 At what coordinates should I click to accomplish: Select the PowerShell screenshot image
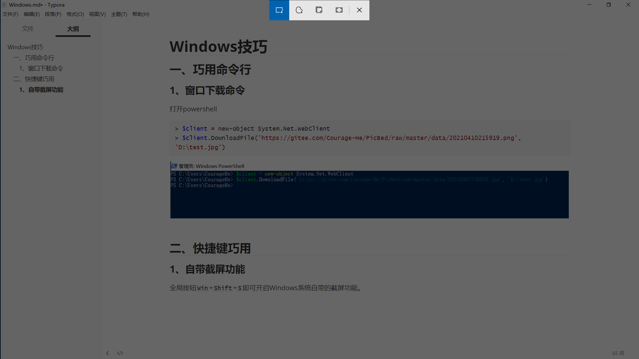click(x=369, y=190)
